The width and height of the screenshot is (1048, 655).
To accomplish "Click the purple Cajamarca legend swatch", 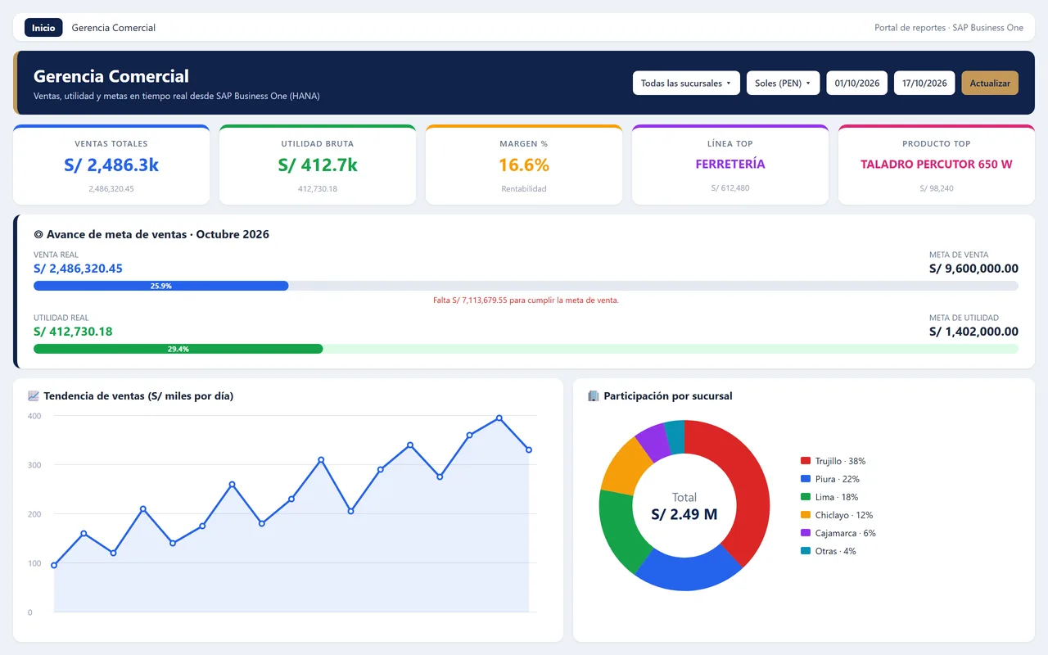I will [x=806, y=533].
